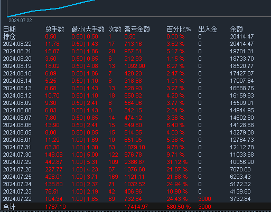Click the 百分比% column header

[x=179, y=29]
